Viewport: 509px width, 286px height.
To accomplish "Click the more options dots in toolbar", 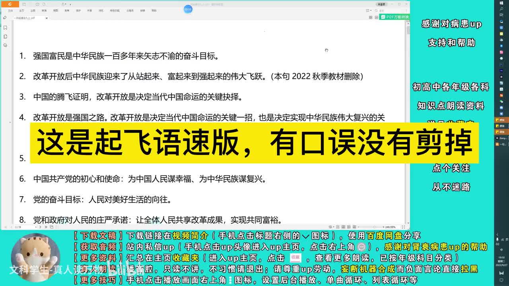I will [406, 11].
